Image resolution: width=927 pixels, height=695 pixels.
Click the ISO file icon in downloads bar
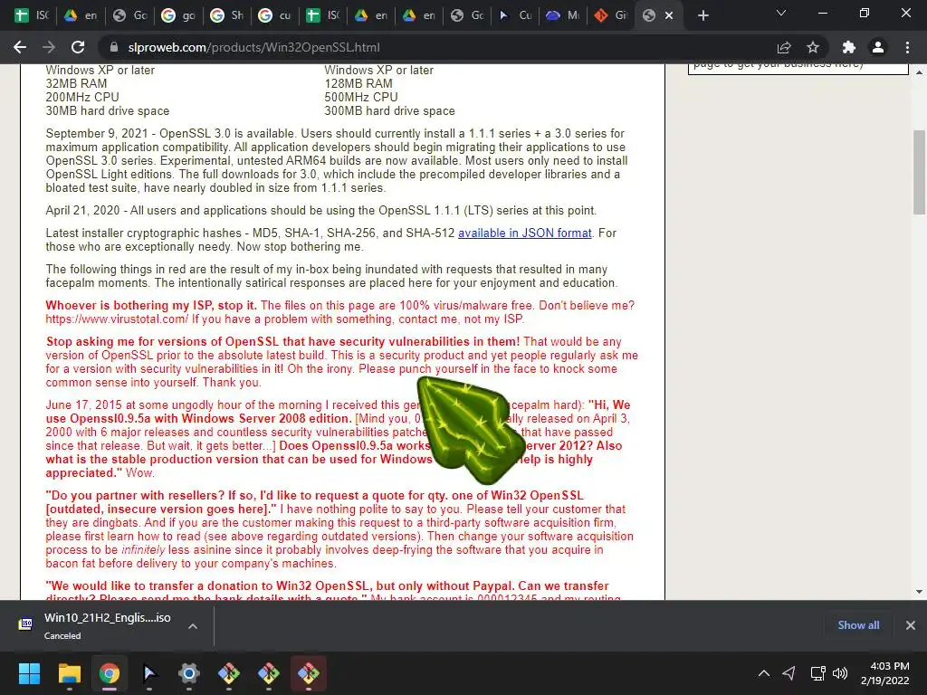(x=25, y=624)
